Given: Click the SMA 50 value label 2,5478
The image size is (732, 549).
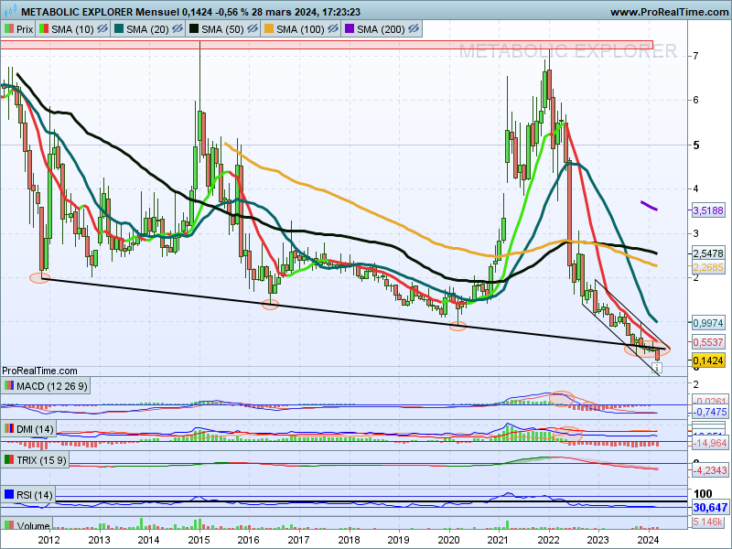Looking at the screenshot, I should point(708,253).
